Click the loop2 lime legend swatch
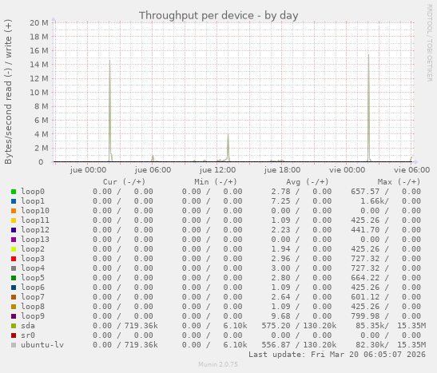This screenshot has height=373, width=437. (14, 249)
